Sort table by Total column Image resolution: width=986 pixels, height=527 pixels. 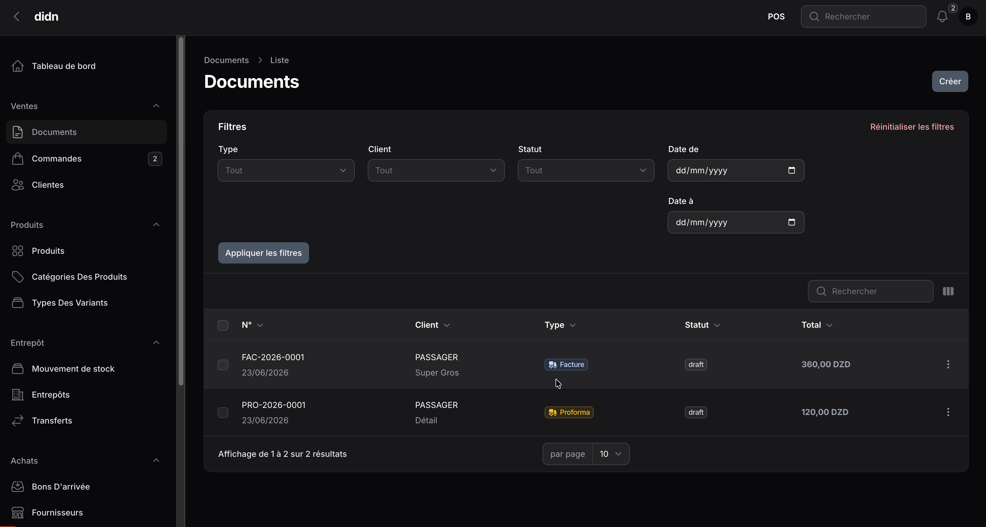point(817,325)
